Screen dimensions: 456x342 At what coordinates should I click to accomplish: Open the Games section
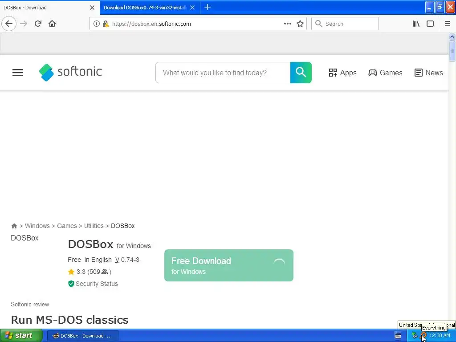(x=385, y=73)
